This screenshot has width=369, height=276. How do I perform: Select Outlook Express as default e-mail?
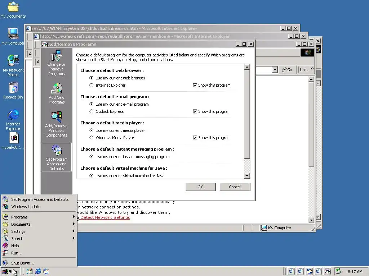[x=91, y=111]
